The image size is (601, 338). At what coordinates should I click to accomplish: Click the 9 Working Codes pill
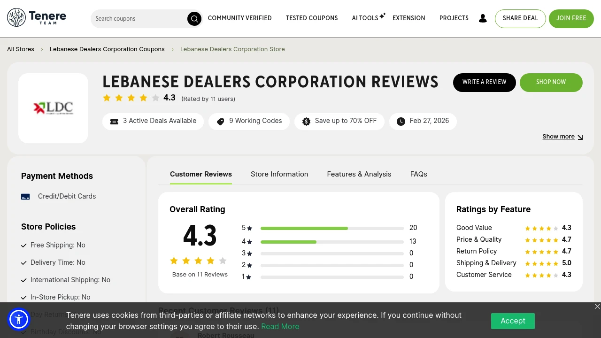(x=249, y=122)
